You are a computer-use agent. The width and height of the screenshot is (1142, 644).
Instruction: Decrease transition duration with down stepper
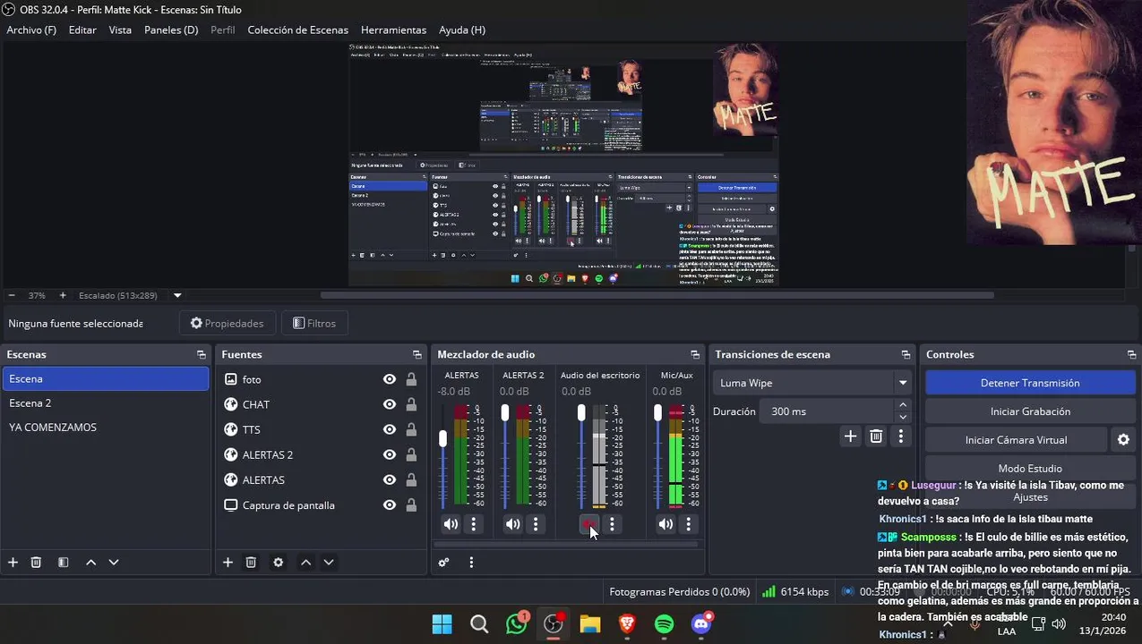tap(903, 417)
